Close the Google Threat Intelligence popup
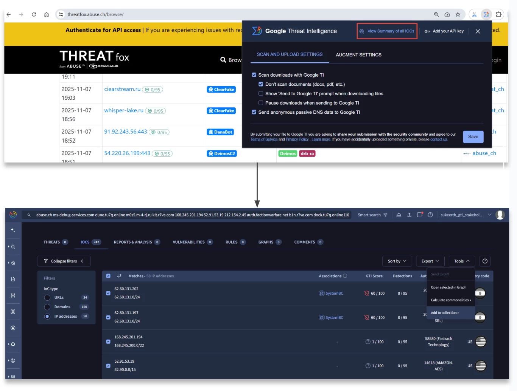This screenshot has width=517, height=391. point(478,31)
